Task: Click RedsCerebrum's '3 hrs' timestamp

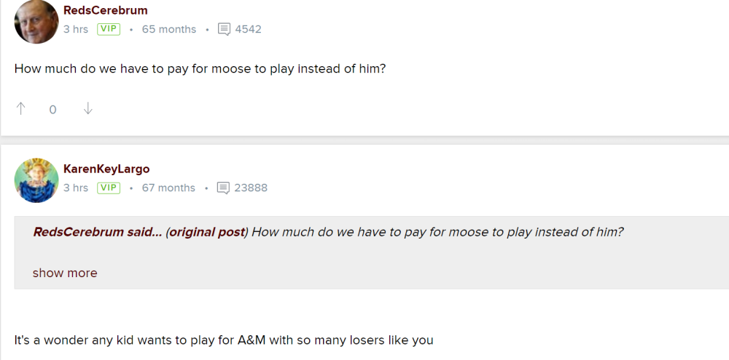Action: click(x=76, y=29)
